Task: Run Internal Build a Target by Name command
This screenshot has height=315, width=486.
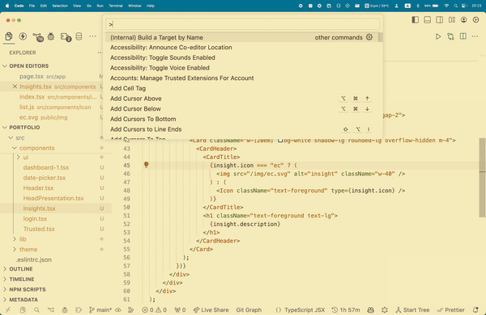Action: point(243,37)
